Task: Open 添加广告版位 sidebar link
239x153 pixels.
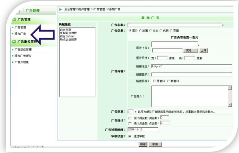Action: 23,56
